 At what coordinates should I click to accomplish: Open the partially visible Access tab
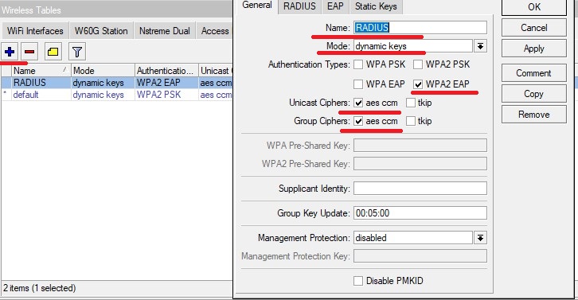tap(214, 31)
